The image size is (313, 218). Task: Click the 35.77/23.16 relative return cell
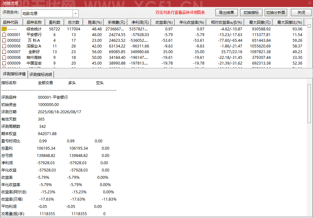[232, 52]
